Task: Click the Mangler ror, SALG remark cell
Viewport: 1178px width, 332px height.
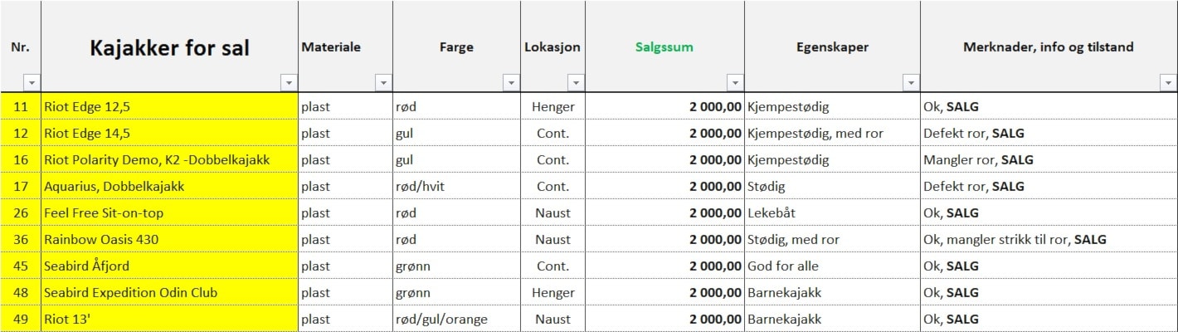Action: pos(1048,159)
